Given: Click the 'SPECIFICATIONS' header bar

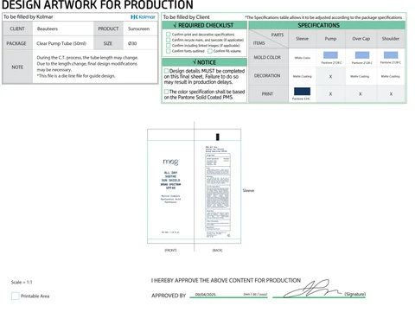Looking at the screenshot, I should click(x=327, y=25).
